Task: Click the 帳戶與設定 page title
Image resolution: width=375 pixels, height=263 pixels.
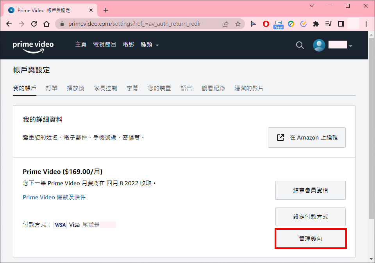Action: (32, 70)
